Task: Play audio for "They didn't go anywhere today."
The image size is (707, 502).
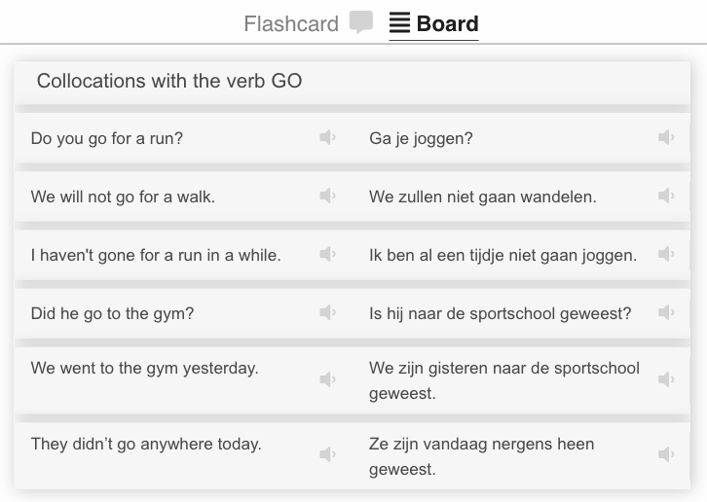Action: pyautogui.click(x=328, y=454)
